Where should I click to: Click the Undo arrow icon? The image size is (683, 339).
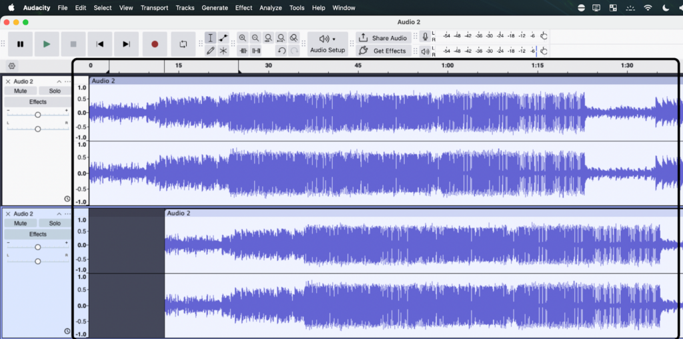pyautogui.click(x=281, y=51)
